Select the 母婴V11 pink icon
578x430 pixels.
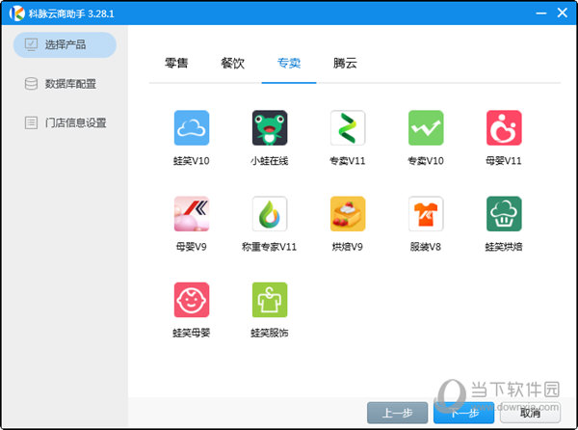(504, 127)
